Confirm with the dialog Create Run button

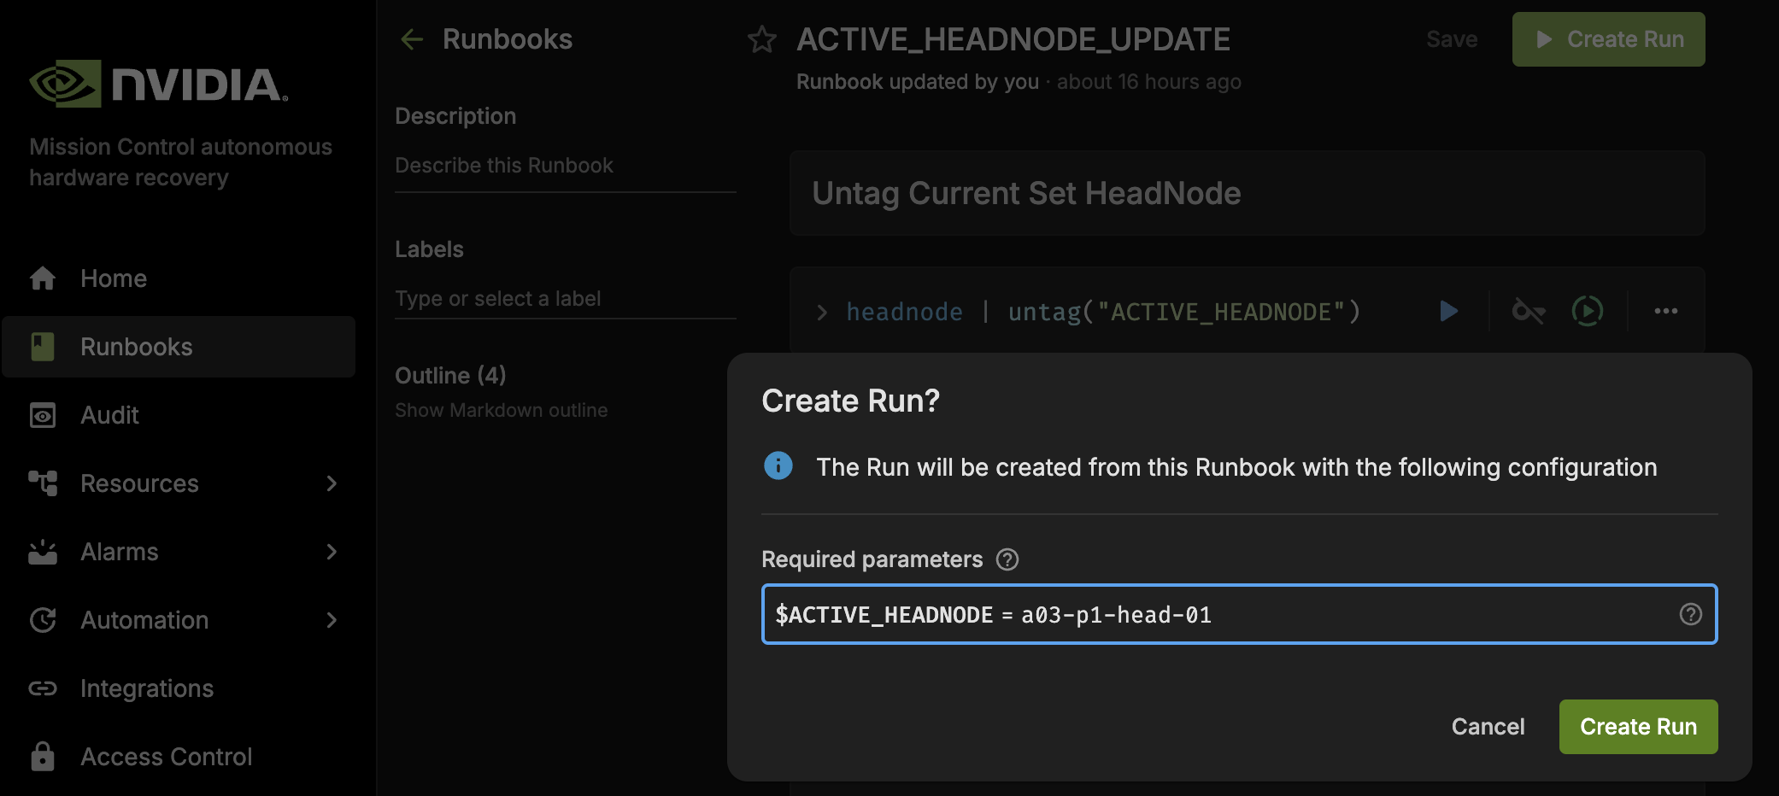tap(1638, 727)
